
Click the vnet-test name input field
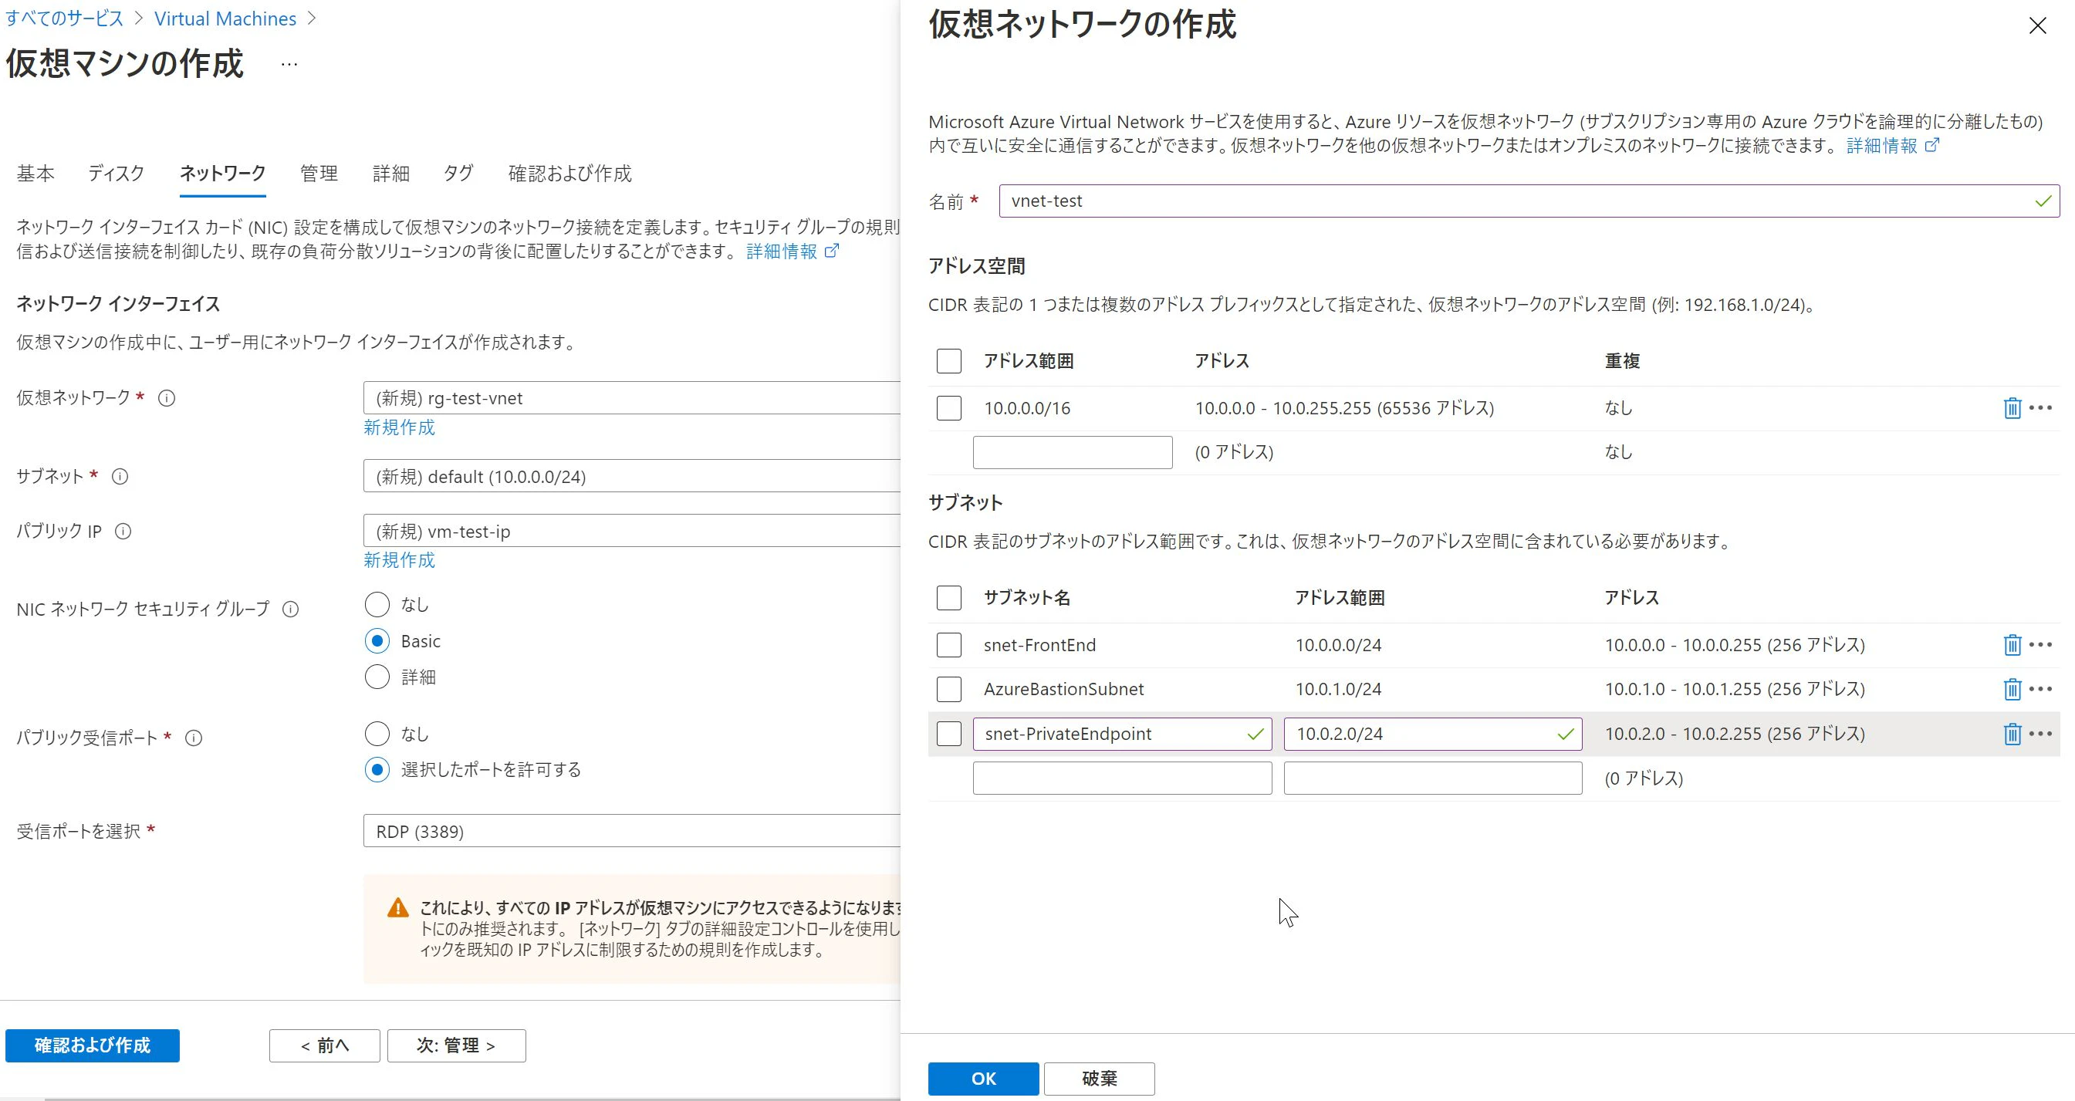1529,201
